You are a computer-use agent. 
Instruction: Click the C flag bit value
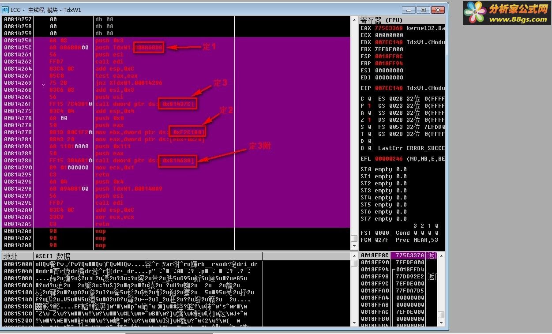[x=369, y=99]
